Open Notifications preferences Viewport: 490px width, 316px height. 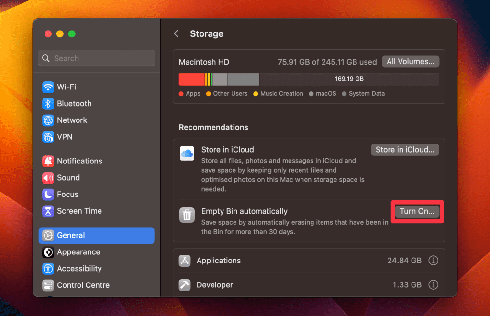pyautogui.click(x=72, y=161)
